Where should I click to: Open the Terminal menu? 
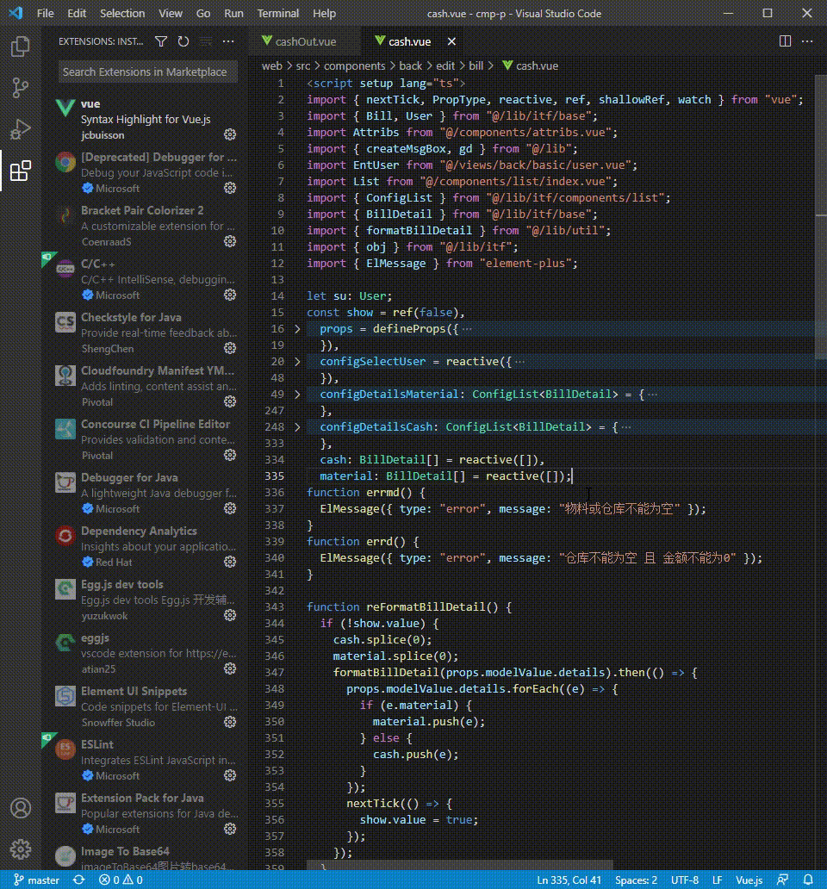click(x=277, y=13)
